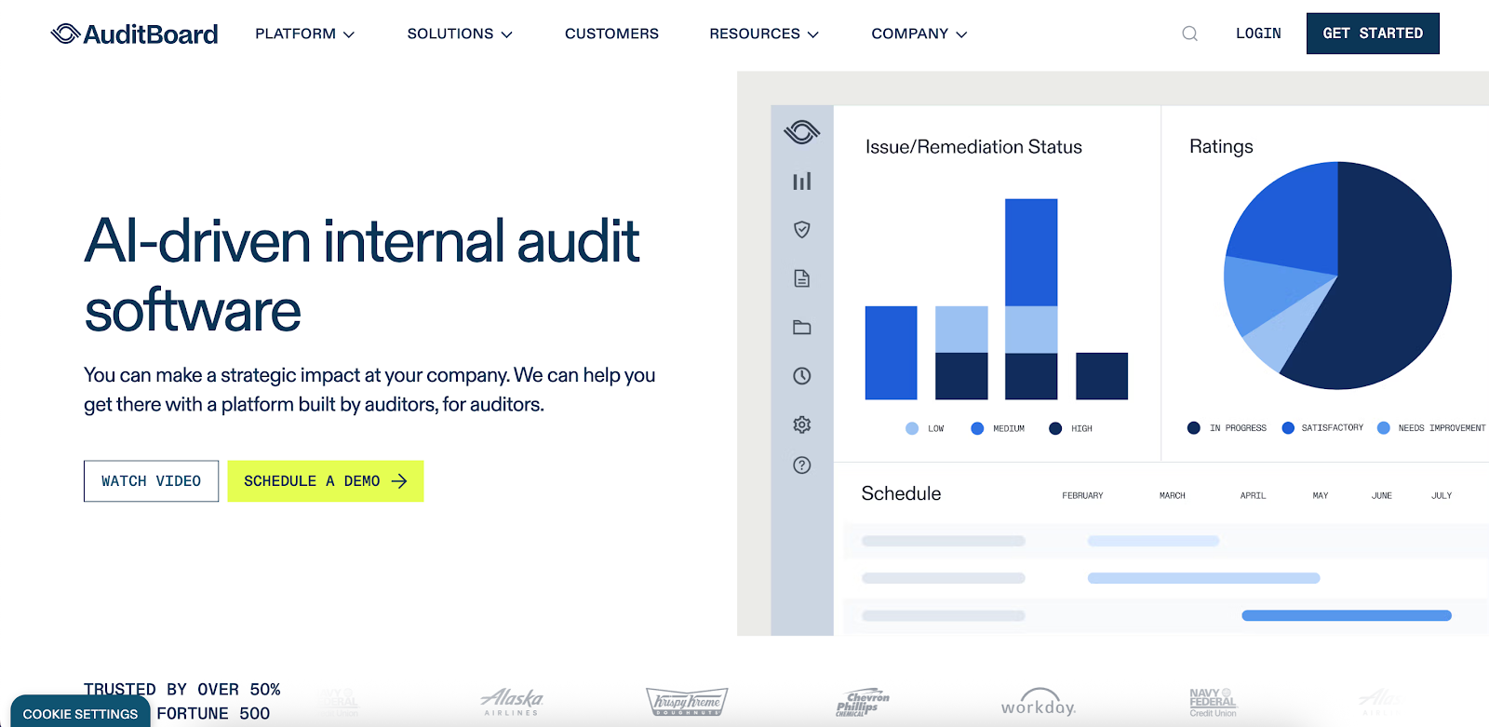Click the AuditBoard eye logo in dashboard sidebar
Screen dimensions: 1489x727
click(801, 132)
